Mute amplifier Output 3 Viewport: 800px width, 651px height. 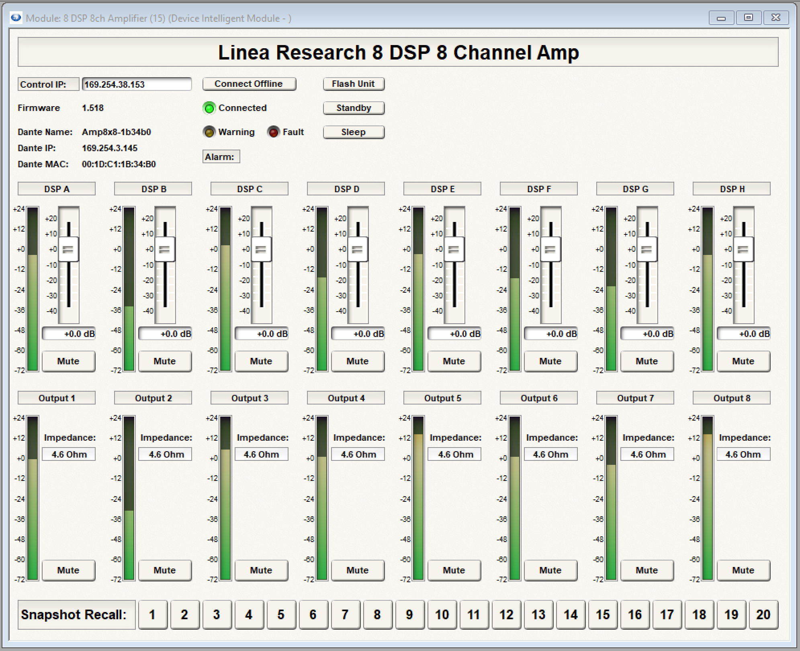[261, 570]
